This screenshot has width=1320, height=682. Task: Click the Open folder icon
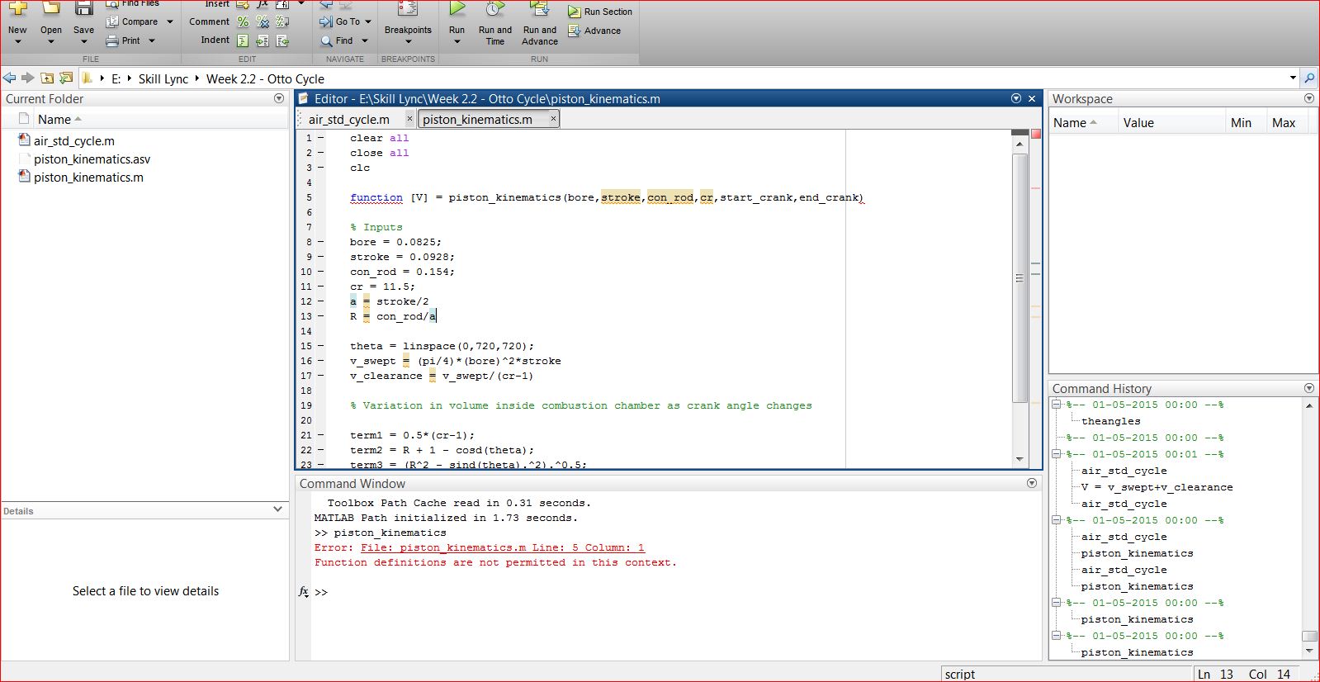point(51,8)
